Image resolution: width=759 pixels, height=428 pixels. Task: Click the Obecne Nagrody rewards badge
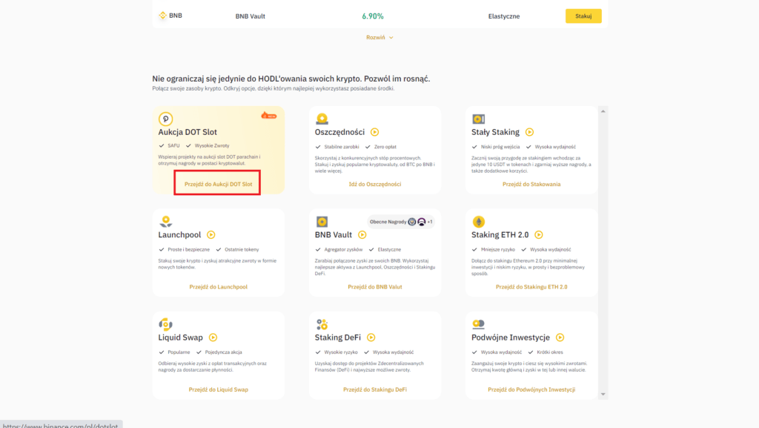(x=401, y=222)
